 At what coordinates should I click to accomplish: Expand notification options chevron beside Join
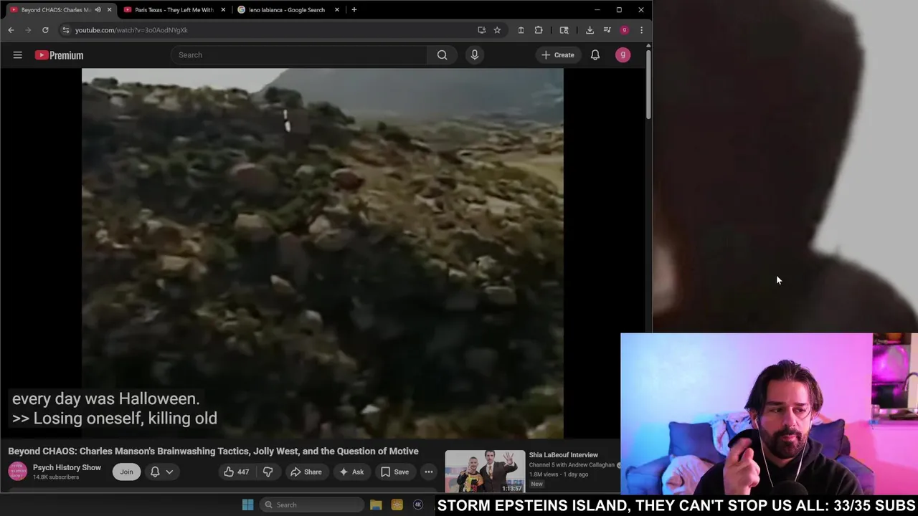[169, 472]
